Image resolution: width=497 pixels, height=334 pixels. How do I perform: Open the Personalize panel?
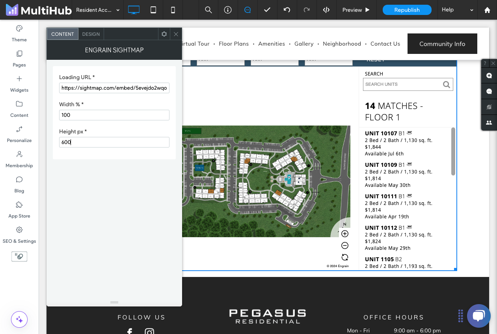[x=19, y=134]
